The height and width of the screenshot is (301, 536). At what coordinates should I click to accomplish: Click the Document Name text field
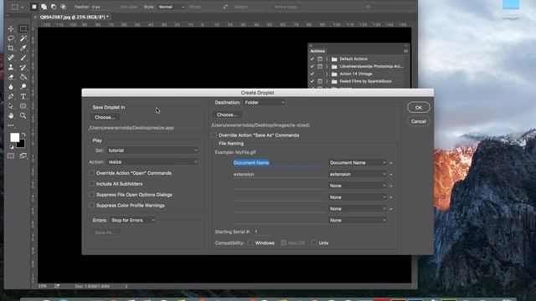point(279,163)
